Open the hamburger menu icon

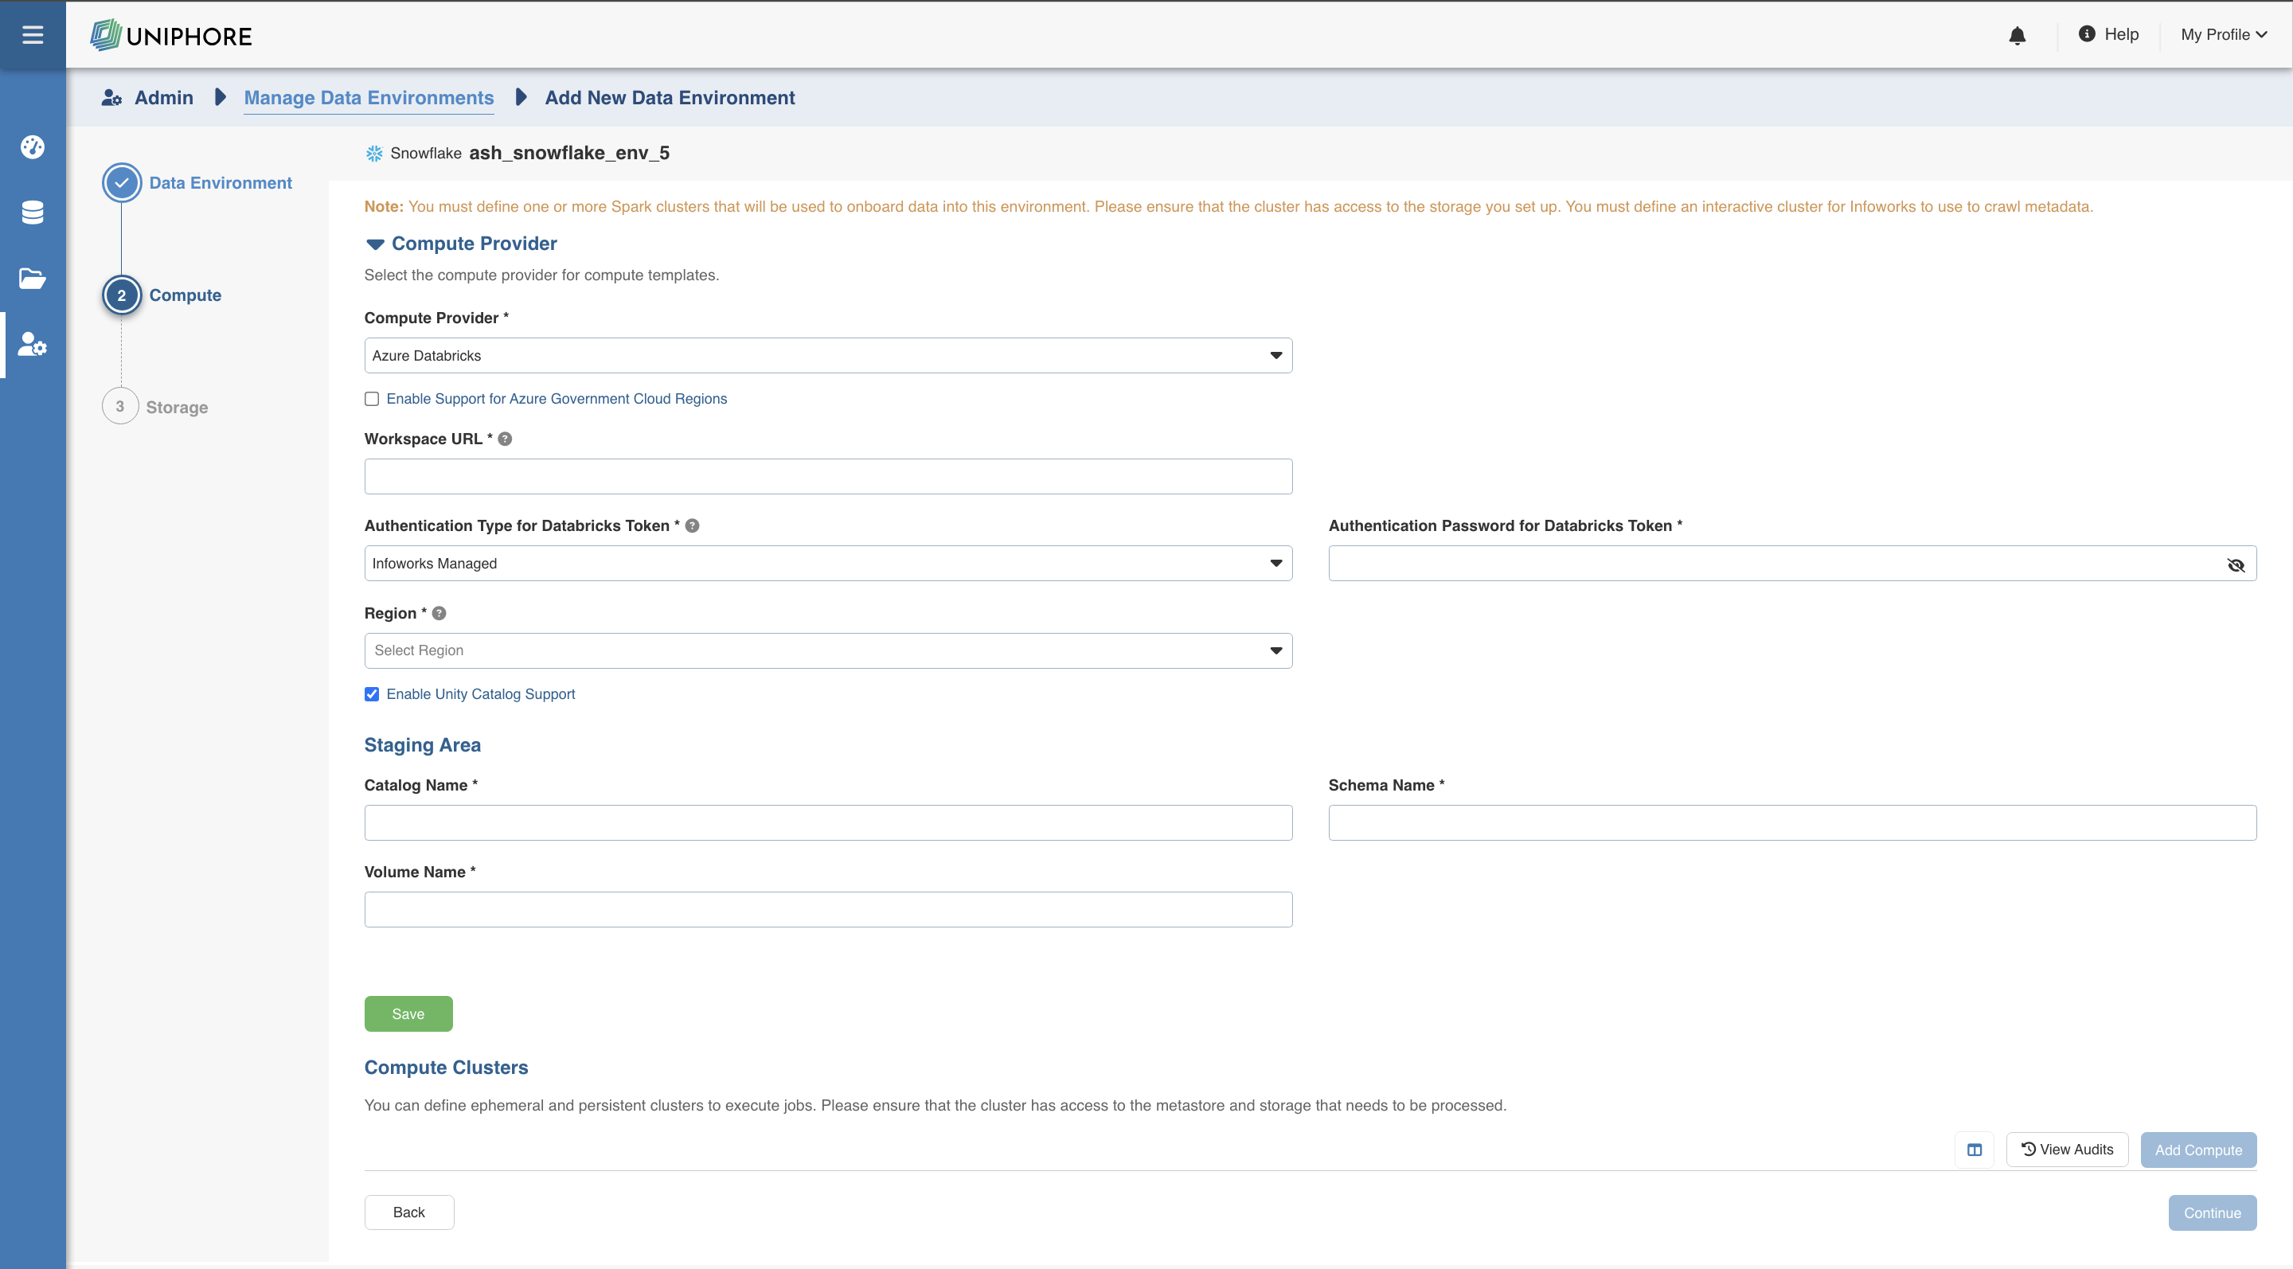point(33,35)
